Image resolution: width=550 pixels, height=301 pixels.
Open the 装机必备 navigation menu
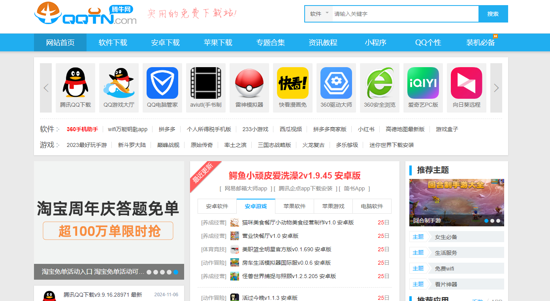[480, 42]
